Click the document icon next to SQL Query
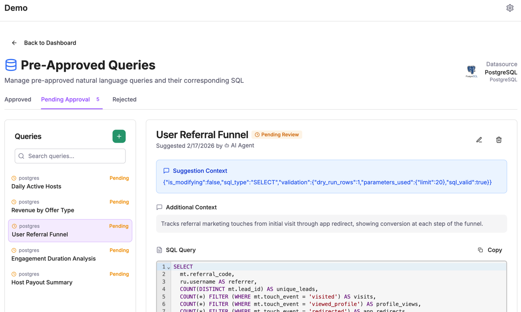Screen dimensions: 521x312 coord(159,250)
